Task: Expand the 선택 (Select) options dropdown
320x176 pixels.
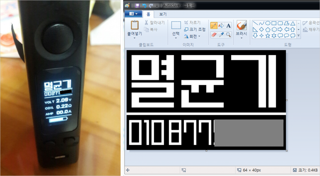Action: 176,38
